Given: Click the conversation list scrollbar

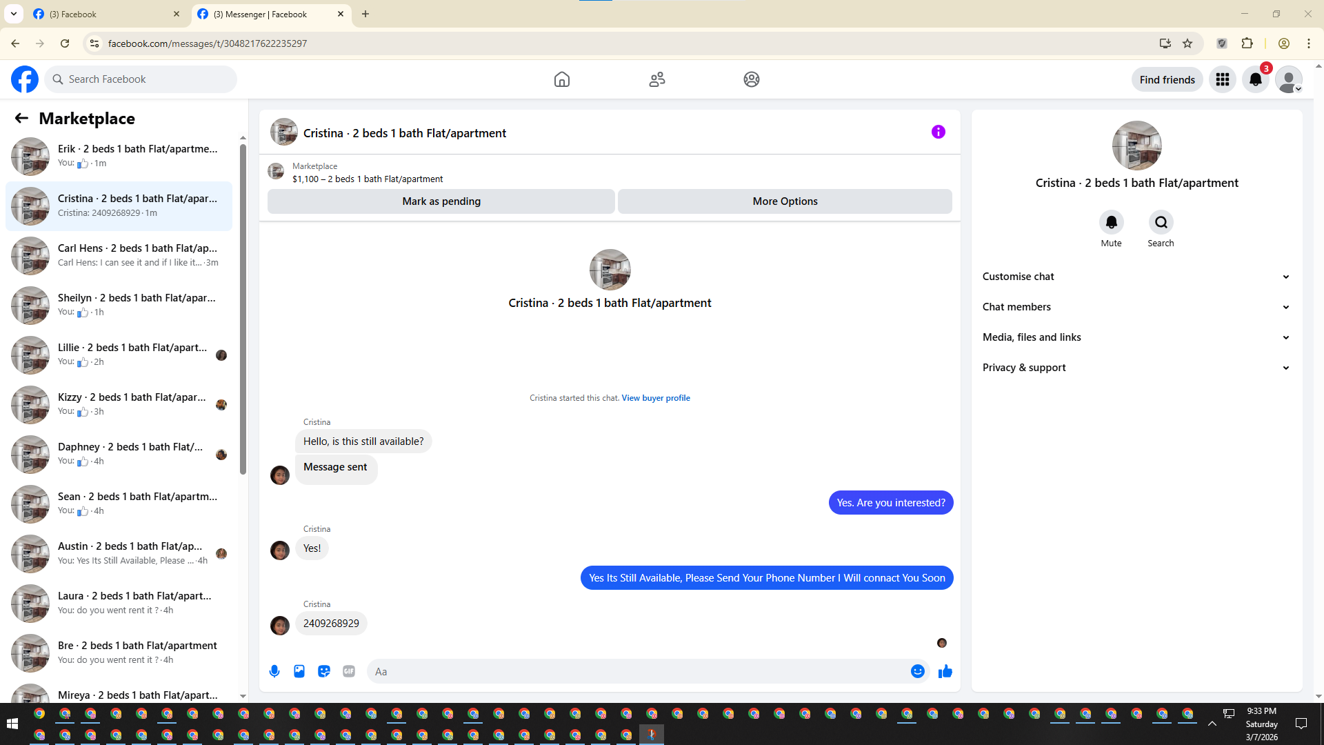Looking at the screenshot, I should (243, 309).
